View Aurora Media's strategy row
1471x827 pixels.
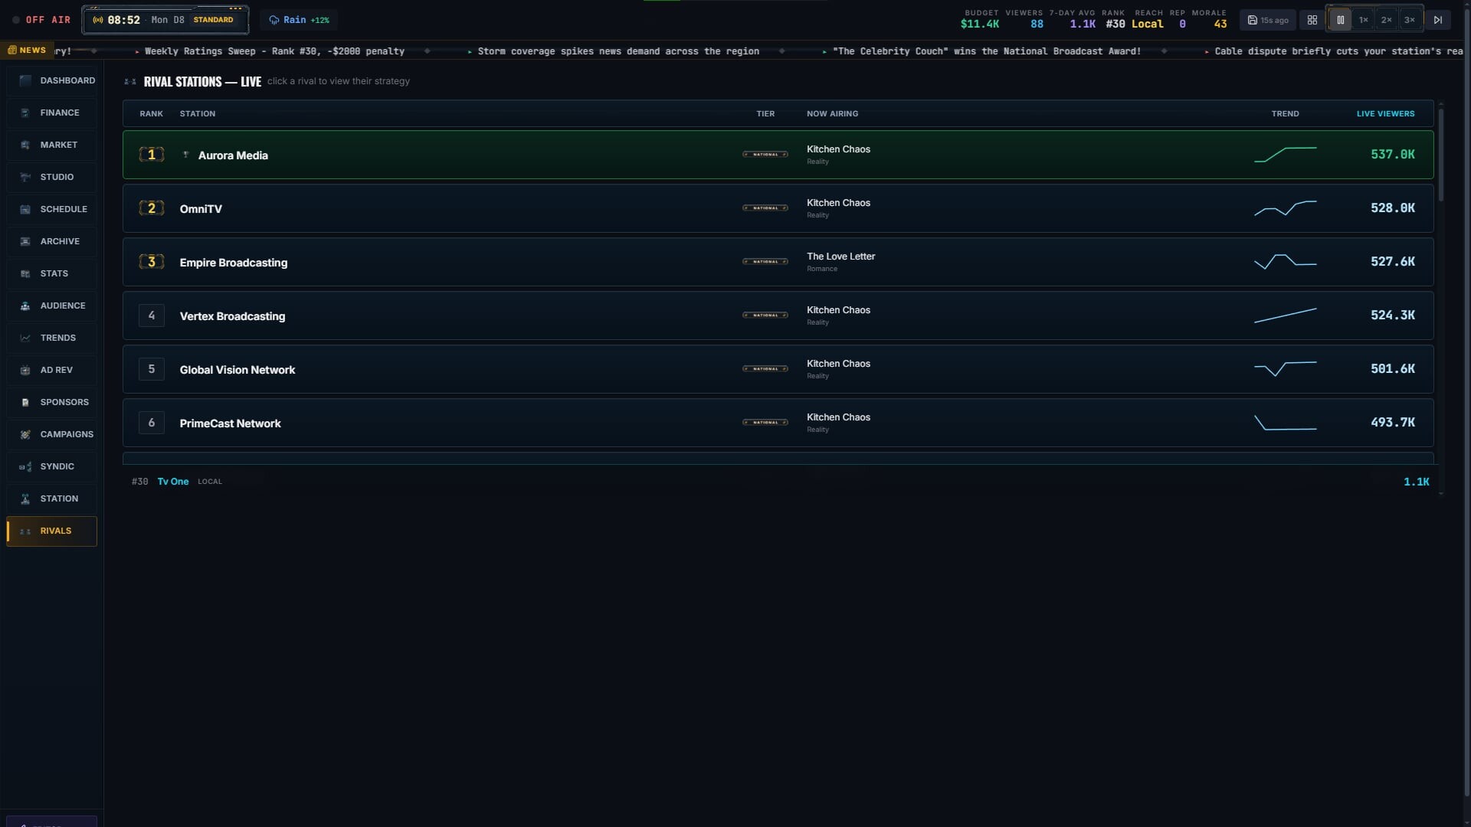click(x=778, y=155)
